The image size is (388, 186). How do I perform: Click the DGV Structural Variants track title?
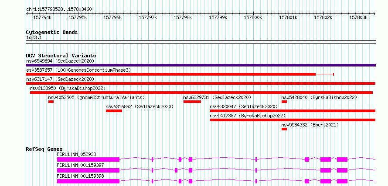61,56
